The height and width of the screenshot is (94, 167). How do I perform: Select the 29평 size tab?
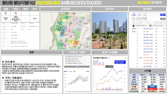click(x=139, y=15)
